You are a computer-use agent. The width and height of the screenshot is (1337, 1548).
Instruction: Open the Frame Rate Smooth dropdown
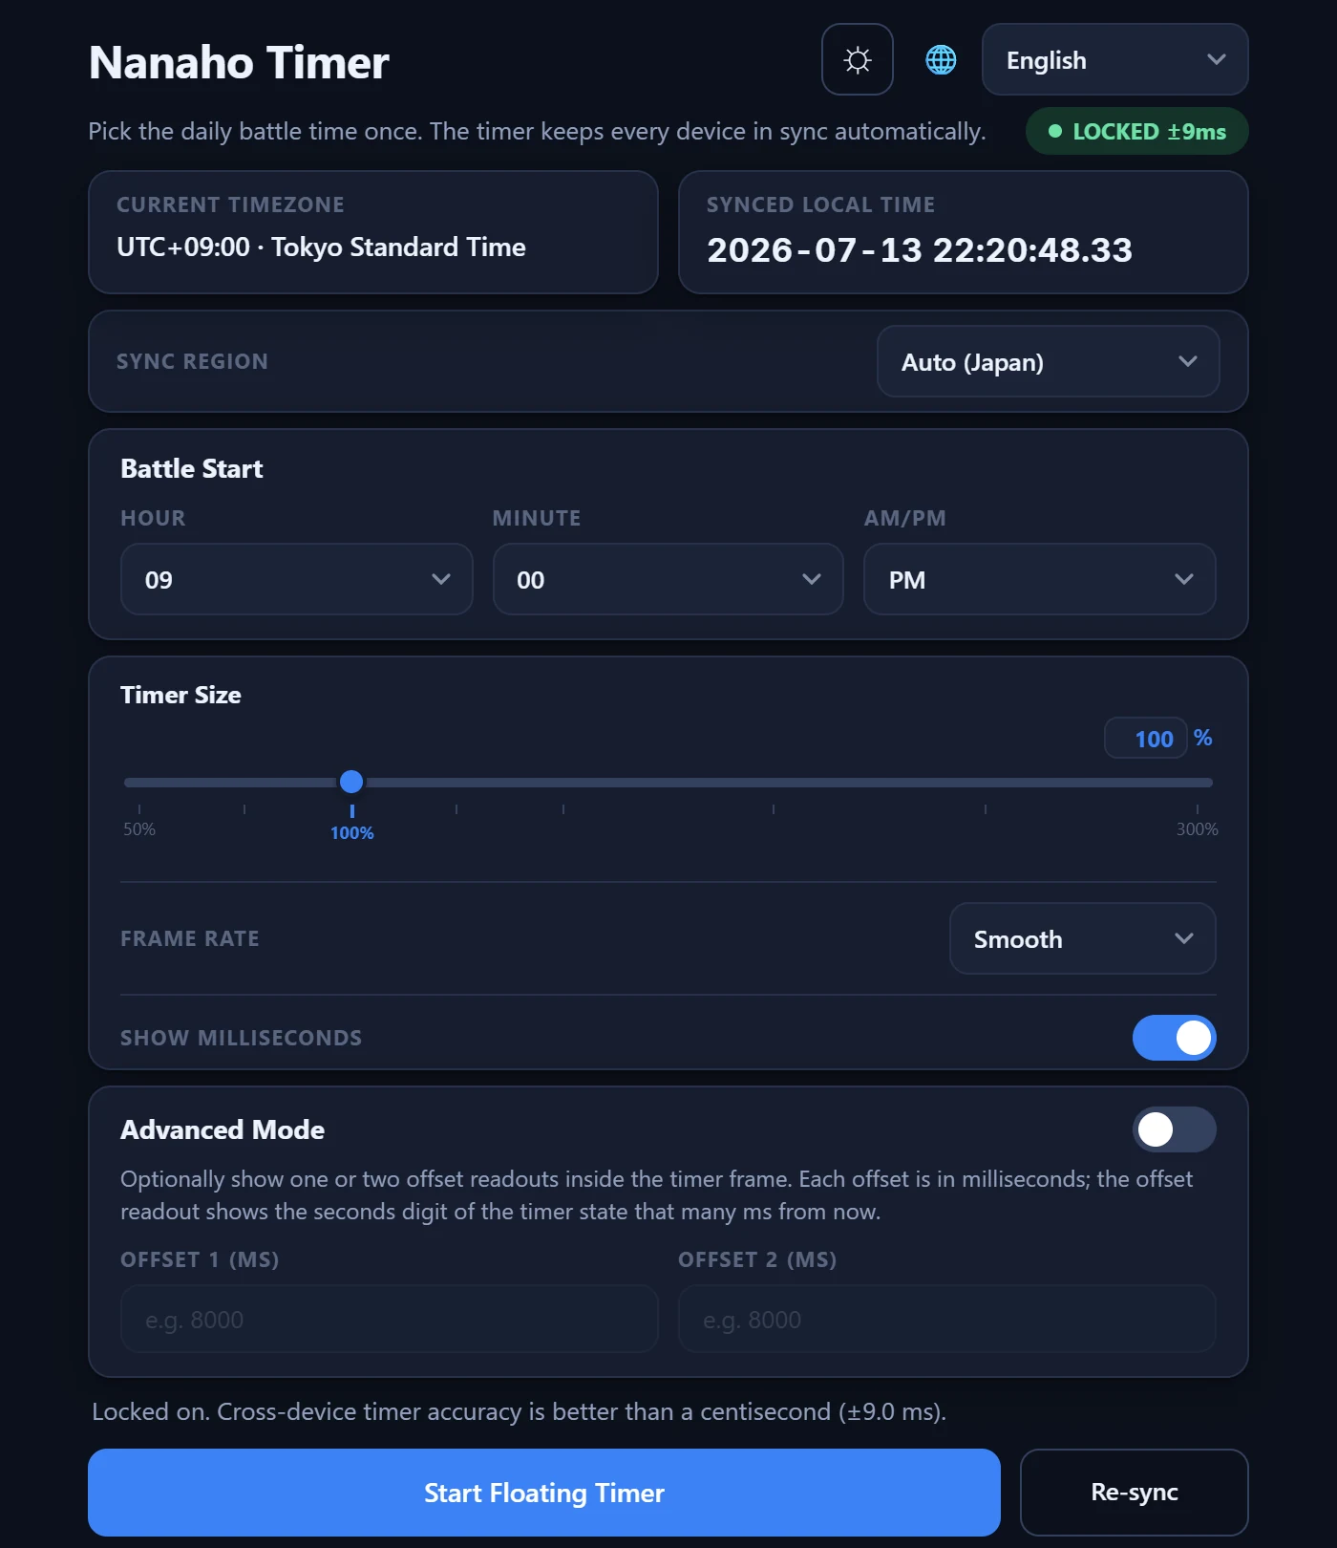coord(1082,938)
